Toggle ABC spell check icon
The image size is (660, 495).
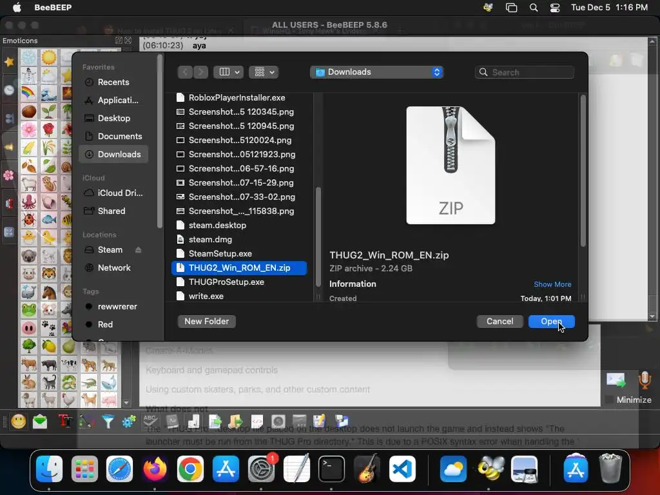click(150, 421)
